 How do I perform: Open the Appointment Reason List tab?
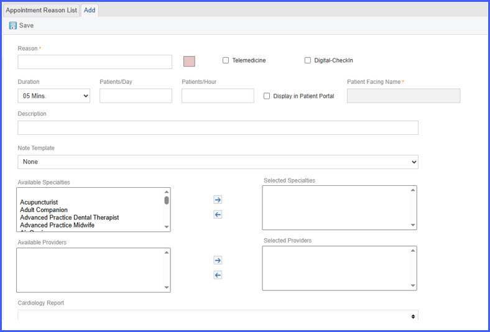coord(41,11)
